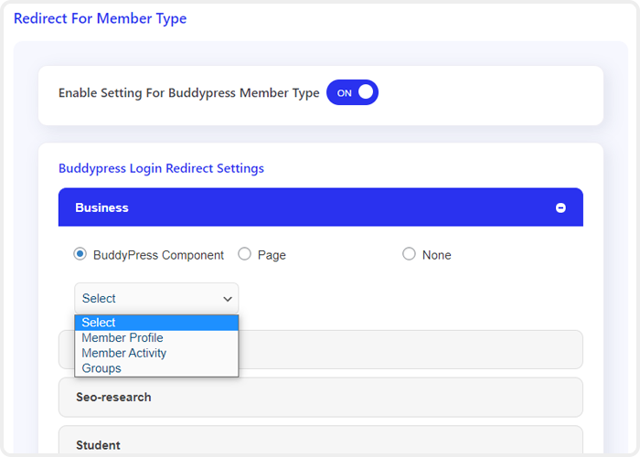Expand the Seo-research accordion section
Viewport: 640px width, 457px height.
click(x=321, y=398)
